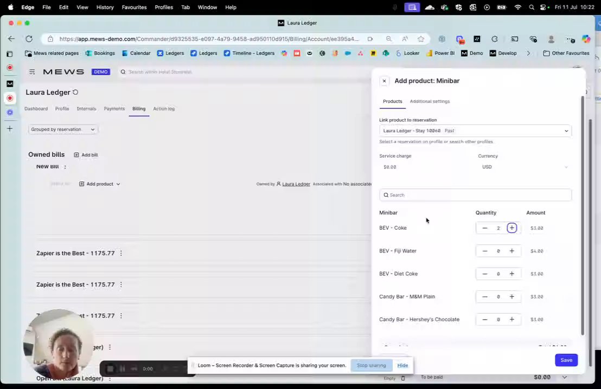Click the browser address bar URL
Image resolution: width=601 pixels, height=389 pixels.
click(x=209, y=38)
